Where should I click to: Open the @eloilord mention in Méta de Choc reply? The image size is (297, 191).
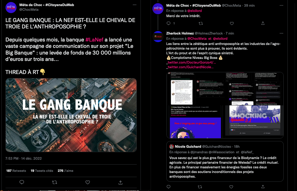tap(195, 11)
